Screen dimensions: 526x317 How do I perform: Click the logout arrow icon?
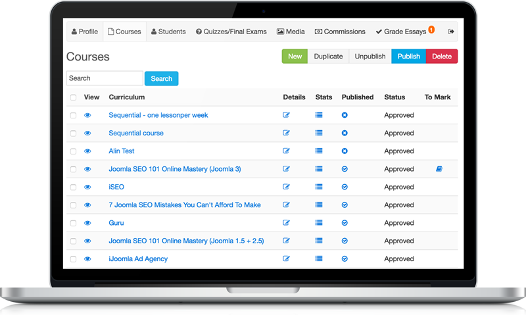(451, 32)
